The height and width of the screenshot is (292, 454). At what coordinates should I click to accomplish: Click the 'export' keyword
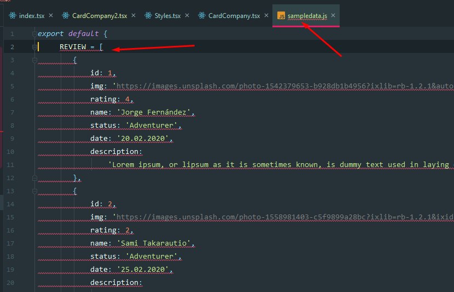point(50,34)
